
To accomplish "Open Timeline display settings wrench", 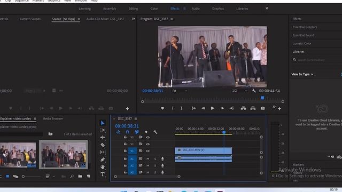I will point(156,132).
